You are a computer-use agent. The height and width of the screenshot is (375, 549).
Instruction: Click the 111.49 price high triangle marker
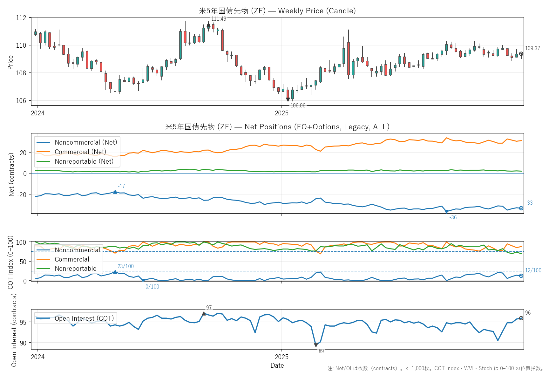click(208, 24)
